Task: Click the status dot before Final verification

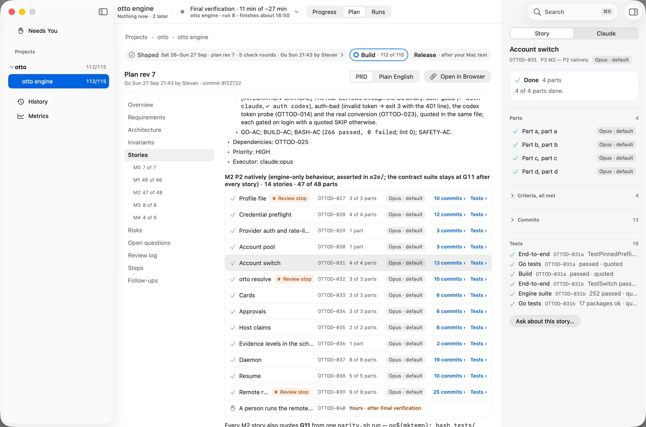Action: (x=182, y=12)
